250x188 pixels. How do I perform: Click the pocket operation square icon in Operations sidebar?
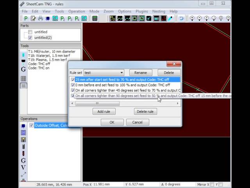pos(23,133)
